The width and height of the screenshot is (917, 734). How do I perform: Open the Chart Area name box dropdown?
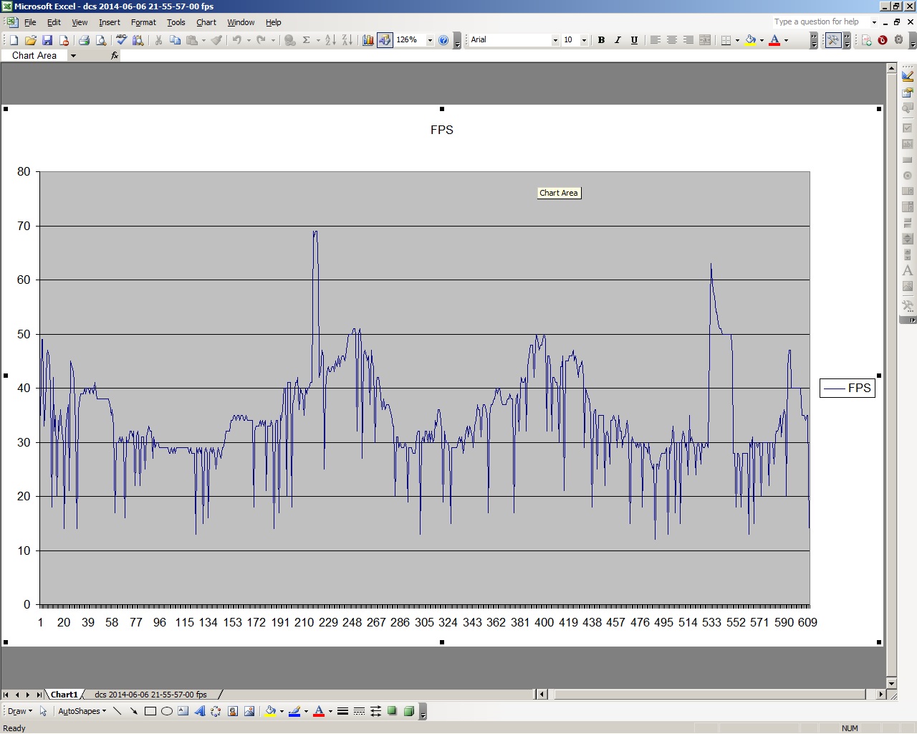pyautogui.click(x=73, y=55)
